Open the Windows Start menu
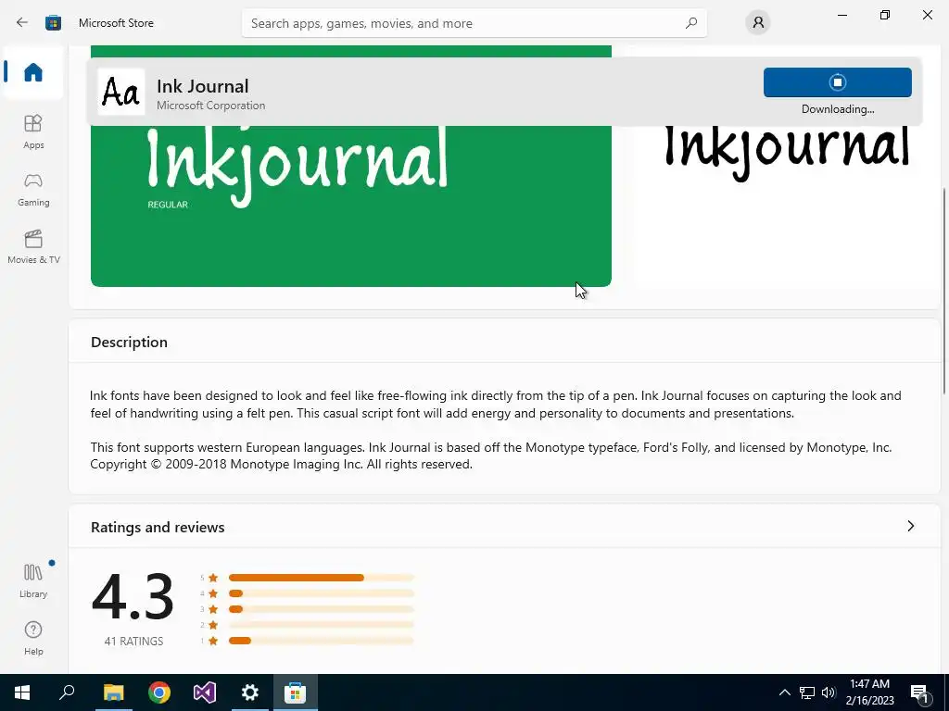Viewport: 949px width, 711px height. point(22,692)
